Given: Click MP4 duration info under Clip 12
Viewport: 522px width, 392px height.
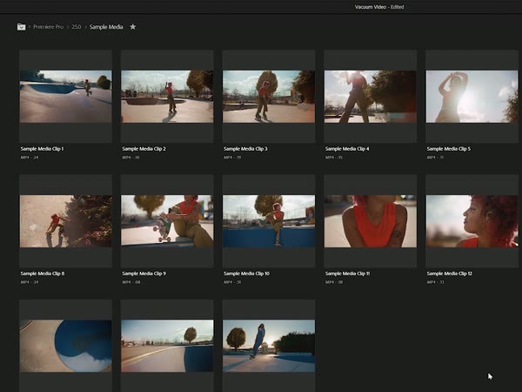Looking at the screenshot, I should [435, 282].
